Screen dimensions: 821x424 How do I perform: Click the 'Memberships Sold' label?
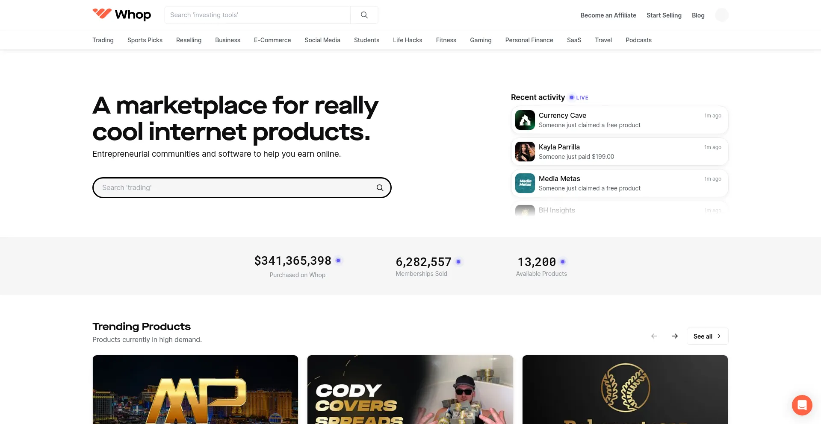pos(421,274)
